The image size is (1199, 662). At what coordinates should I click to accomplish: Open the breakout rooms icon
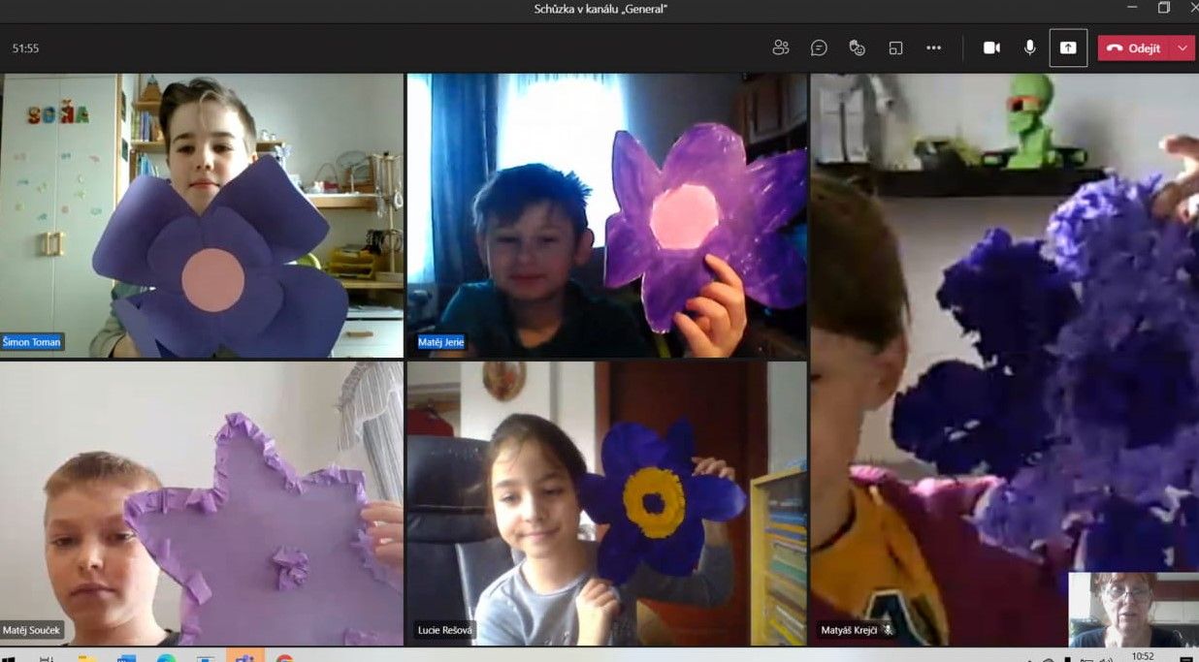point(895,47)
